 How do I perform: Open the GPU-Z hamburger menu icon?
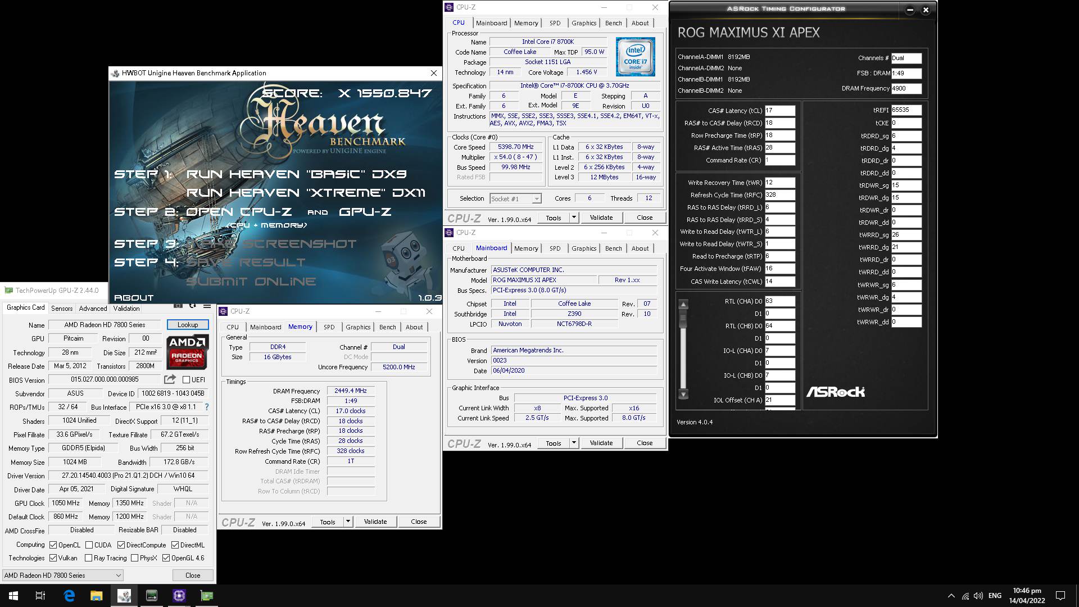[207, 306]
